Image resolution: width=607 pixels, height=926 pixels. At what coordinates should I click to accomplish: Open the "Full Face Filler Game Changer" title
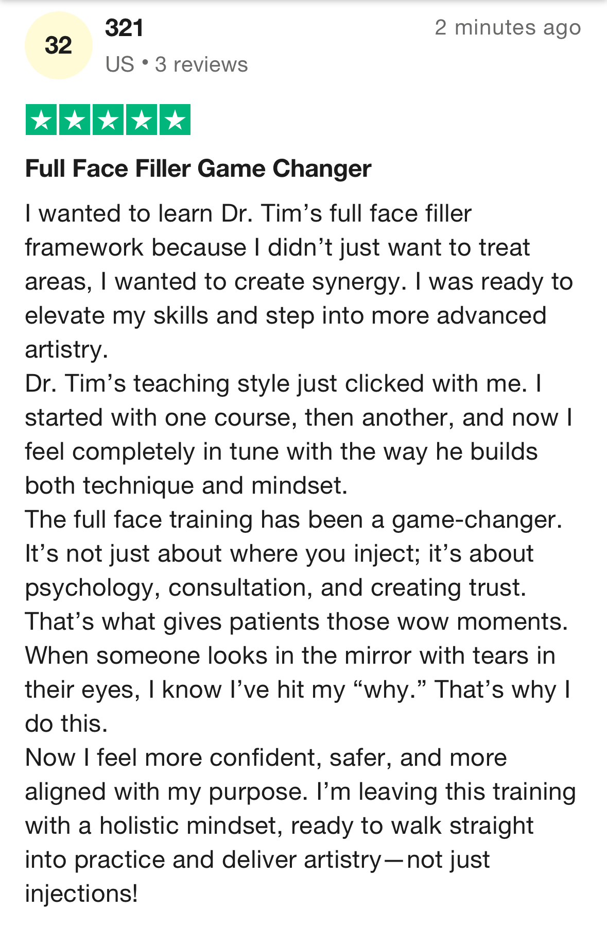pos(198,169)
